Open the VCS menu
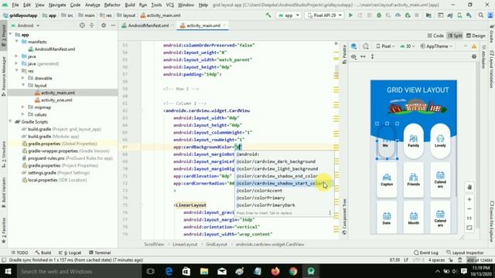Image resolution: width=495 pixels, height=278 pixels. click(170, 5)
